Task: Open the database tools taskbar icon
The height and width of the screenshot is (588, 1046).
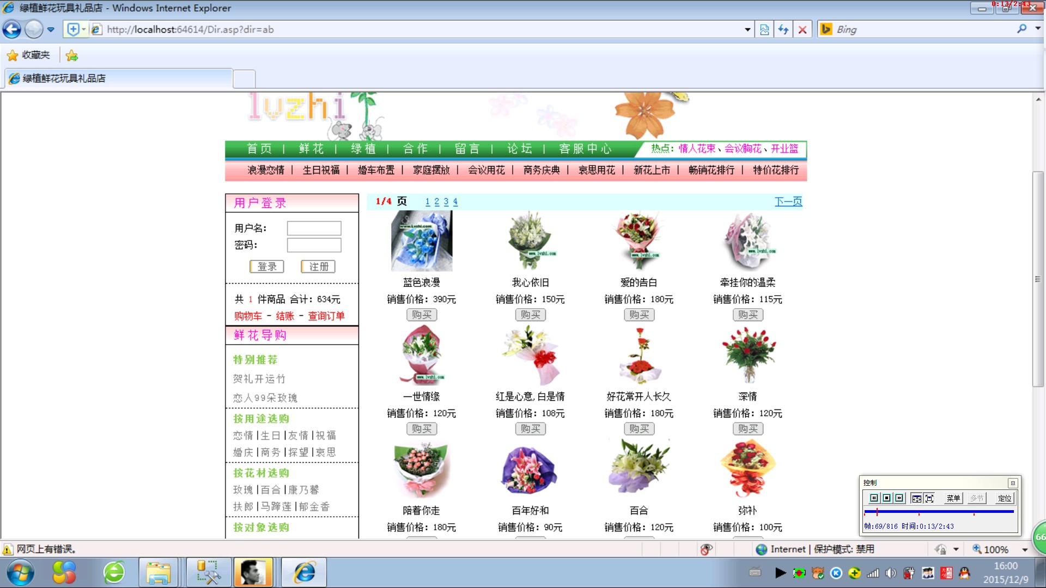Action: [209, 573]
